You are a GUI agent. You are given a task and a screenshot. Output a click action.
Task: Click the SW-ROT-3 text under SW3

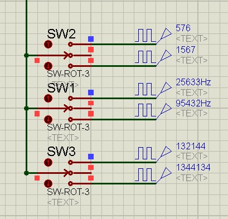[68, 192]
